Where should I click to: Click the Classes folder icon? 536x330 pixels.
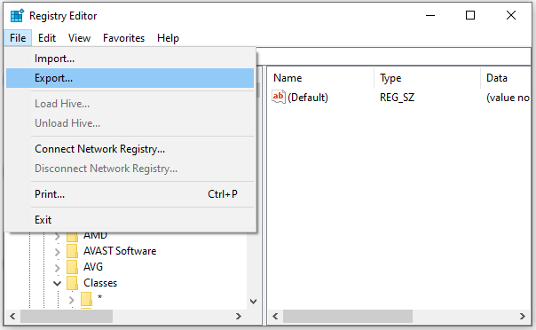pyautogui.click(x=72, y=283)
